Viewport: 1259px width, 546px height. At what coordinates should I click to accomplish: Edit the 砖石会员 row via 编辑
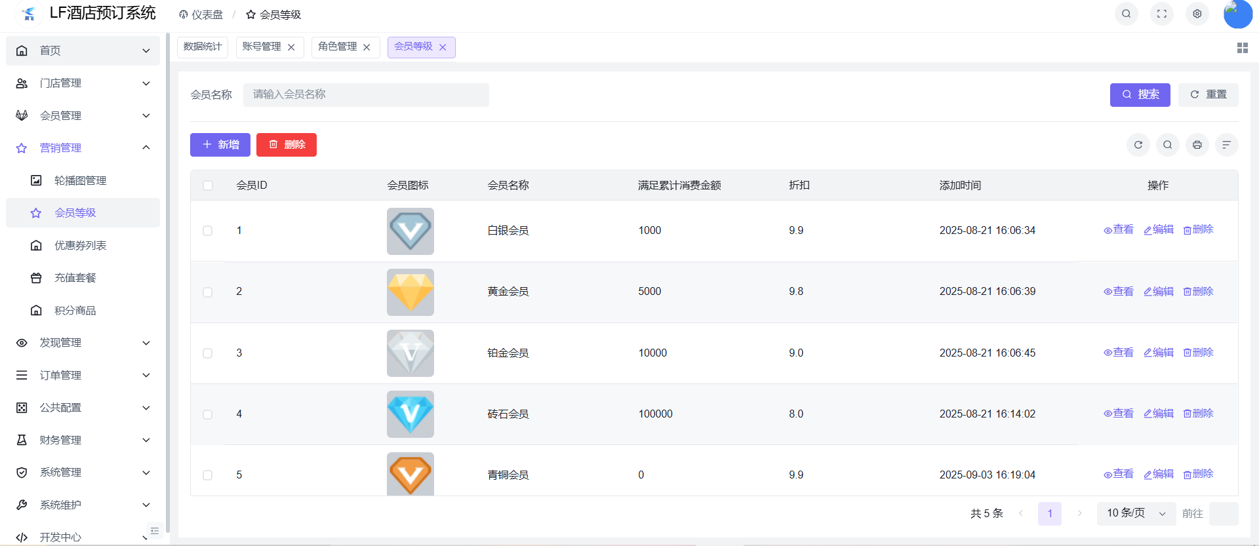1159,414
